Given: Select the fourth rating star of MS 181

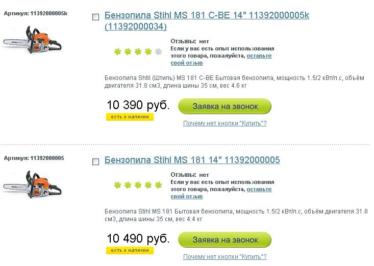Looking at the screenshot, I should (x=148, y=185).
